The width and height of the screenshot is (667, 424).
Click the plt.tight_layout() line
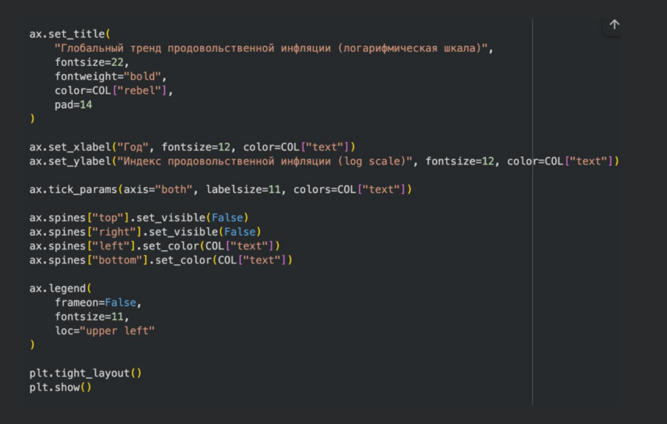[x=85, y=374]
